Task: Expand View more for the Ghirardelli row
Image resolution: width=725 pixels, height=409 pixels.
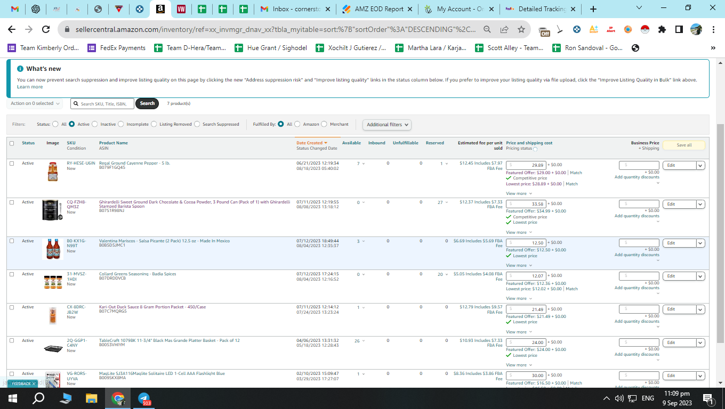Action: pyautogui.click(x=518, y=232)
